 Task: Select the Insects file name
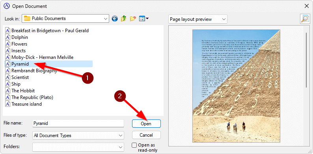coord(19,51)
